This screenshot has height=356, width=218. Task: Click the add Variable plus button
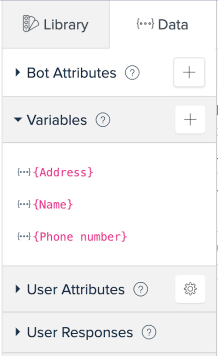pos(190,119)
